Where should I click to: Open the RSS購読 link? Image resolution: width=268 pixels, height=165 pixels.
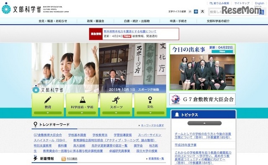(x=72, y=159)
